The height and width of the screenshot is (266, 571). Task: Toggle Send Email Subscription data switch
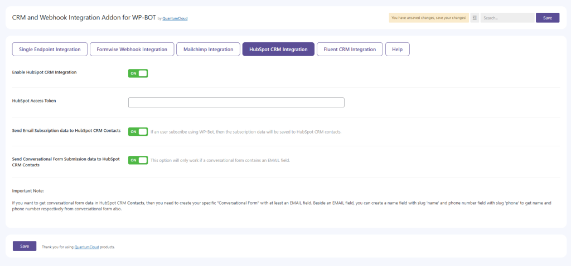pos(138,131)
